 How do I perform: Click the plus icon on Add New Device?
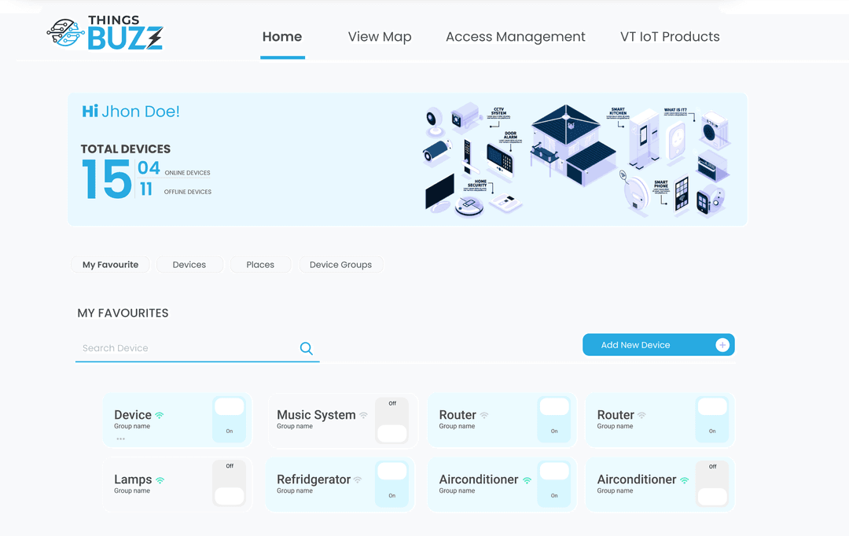point(722,345)
